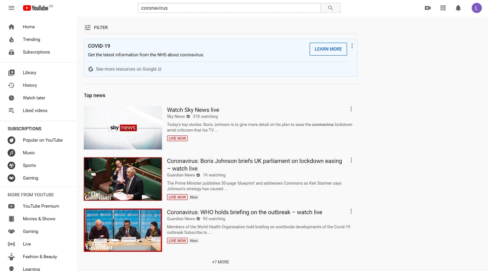Open the FILTER options icon
Screen dimensions: 488x271
[87, 27]
